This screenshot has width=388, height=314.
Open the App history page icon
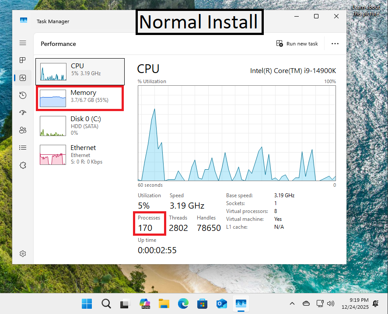point(23,95)
